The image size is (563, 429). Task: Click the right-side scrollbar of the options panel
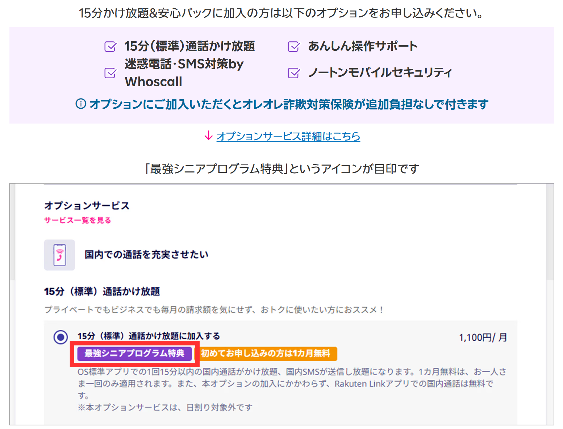click(550, 232)
